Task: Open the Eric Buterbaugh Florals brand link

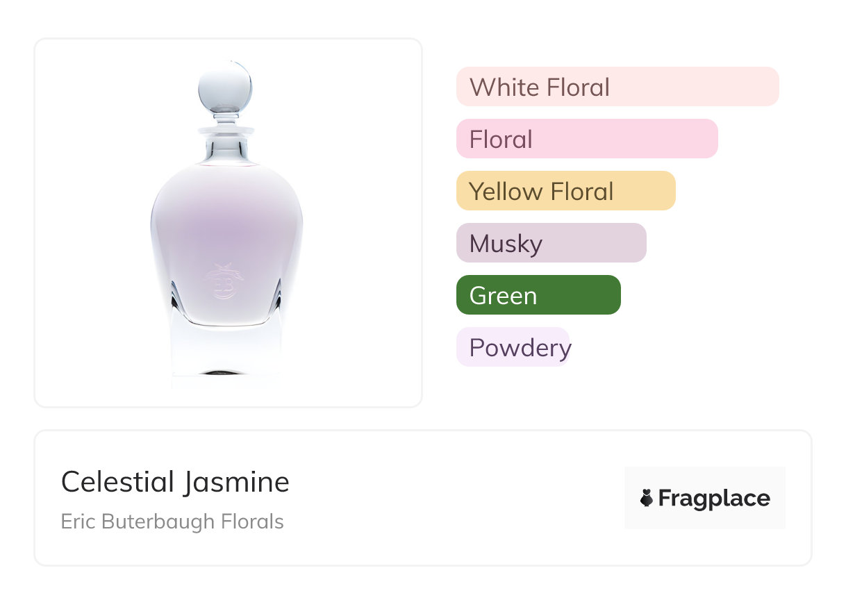Action: tap(172, 522)
